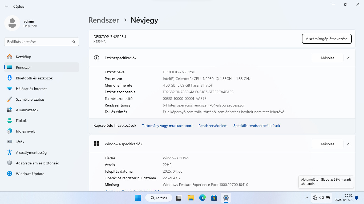Click the 64 bites operációs rendszer text

click(x=204, y=105)
